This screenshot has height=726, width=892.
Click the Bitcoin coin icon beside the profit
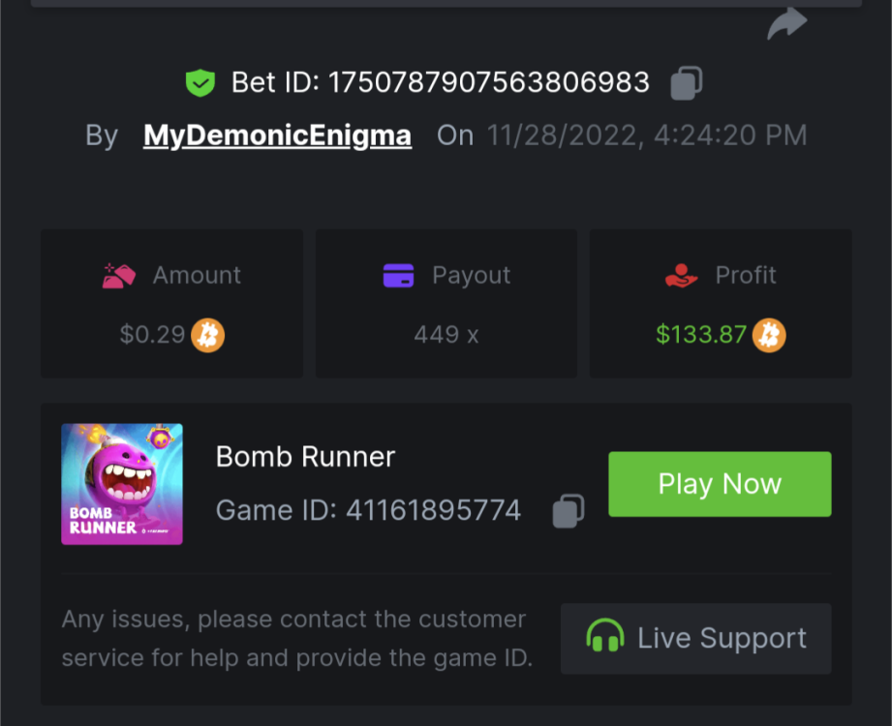tap(770, 335)
